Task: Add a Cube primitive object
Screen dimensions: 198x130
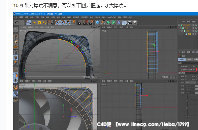Action: pos(98,23)
